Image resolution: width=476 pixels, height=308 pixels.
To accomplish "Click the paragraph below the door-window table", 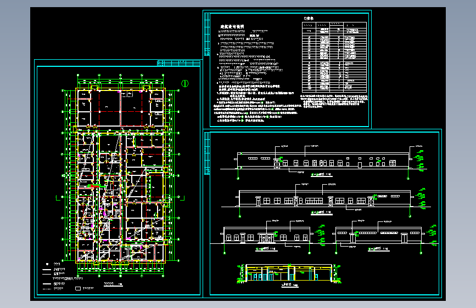I will pos(334,101).
